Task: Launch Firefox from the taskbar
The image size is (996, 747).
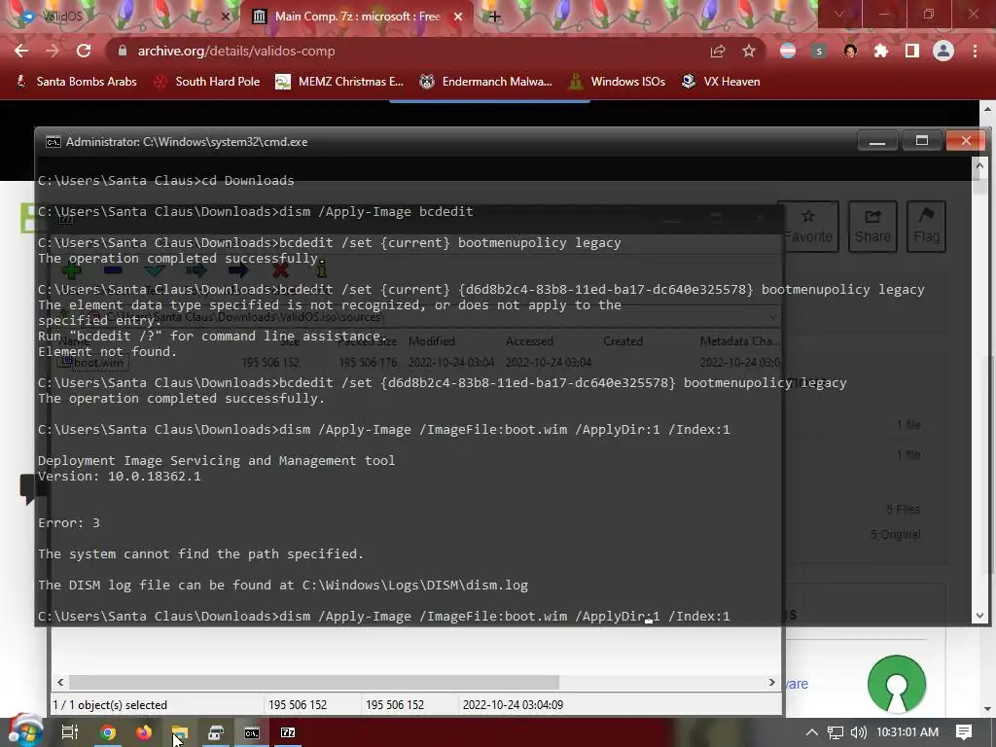Action: coord(144,732)
